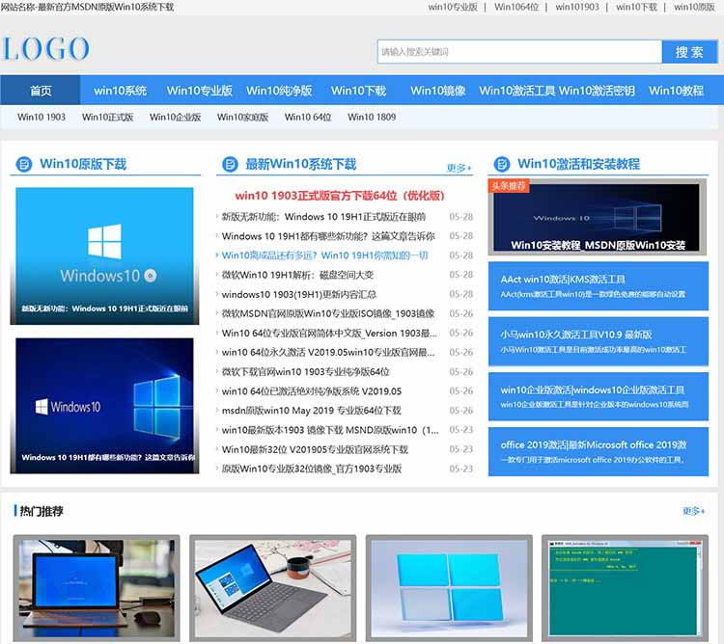This screenshot has height=644, width=724.
Task: Open the Windows10 light blue logo thumbnail
Action: (105, 255)
